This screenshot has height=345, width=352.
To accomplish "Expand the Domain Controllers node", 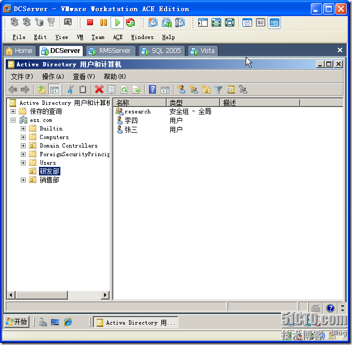I will [23, 146].
